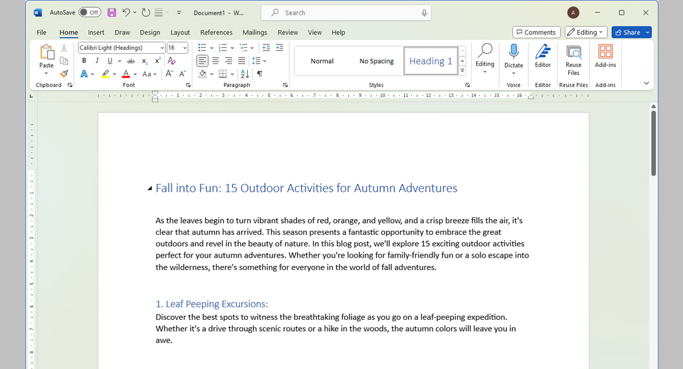Expand bullet list style options
Screen dimensions: 683x369
click(x=212, y=48)
